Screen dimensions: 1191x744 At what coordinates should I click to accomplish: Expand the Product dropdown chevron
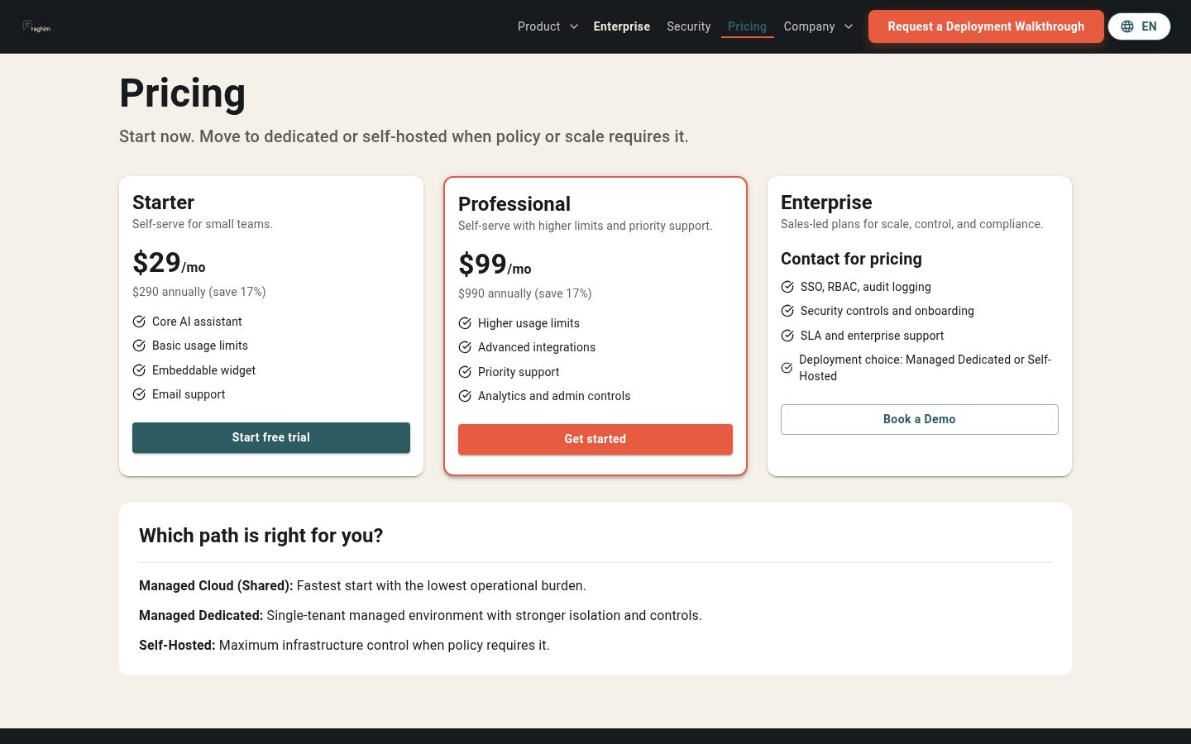[x=574, y=26]
